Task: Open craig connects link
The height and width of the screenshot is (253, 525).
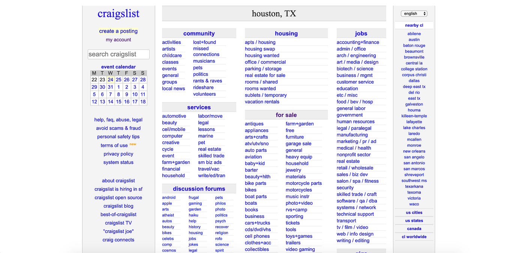Action: pyautogui.click(x=118, y=240)
